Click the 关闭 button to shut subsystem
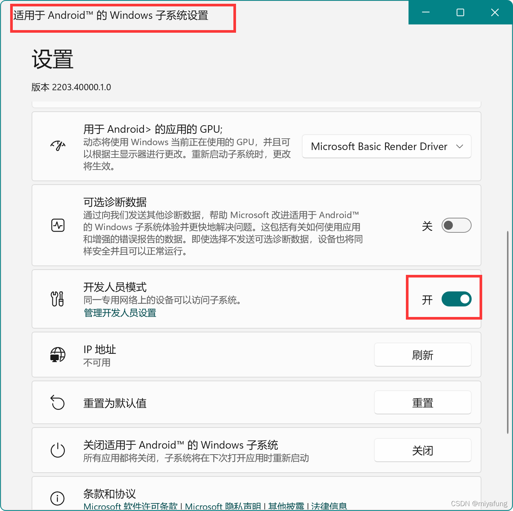Viewport: 513px width, 511px height. pyautogui.click(x=422, y=450)
